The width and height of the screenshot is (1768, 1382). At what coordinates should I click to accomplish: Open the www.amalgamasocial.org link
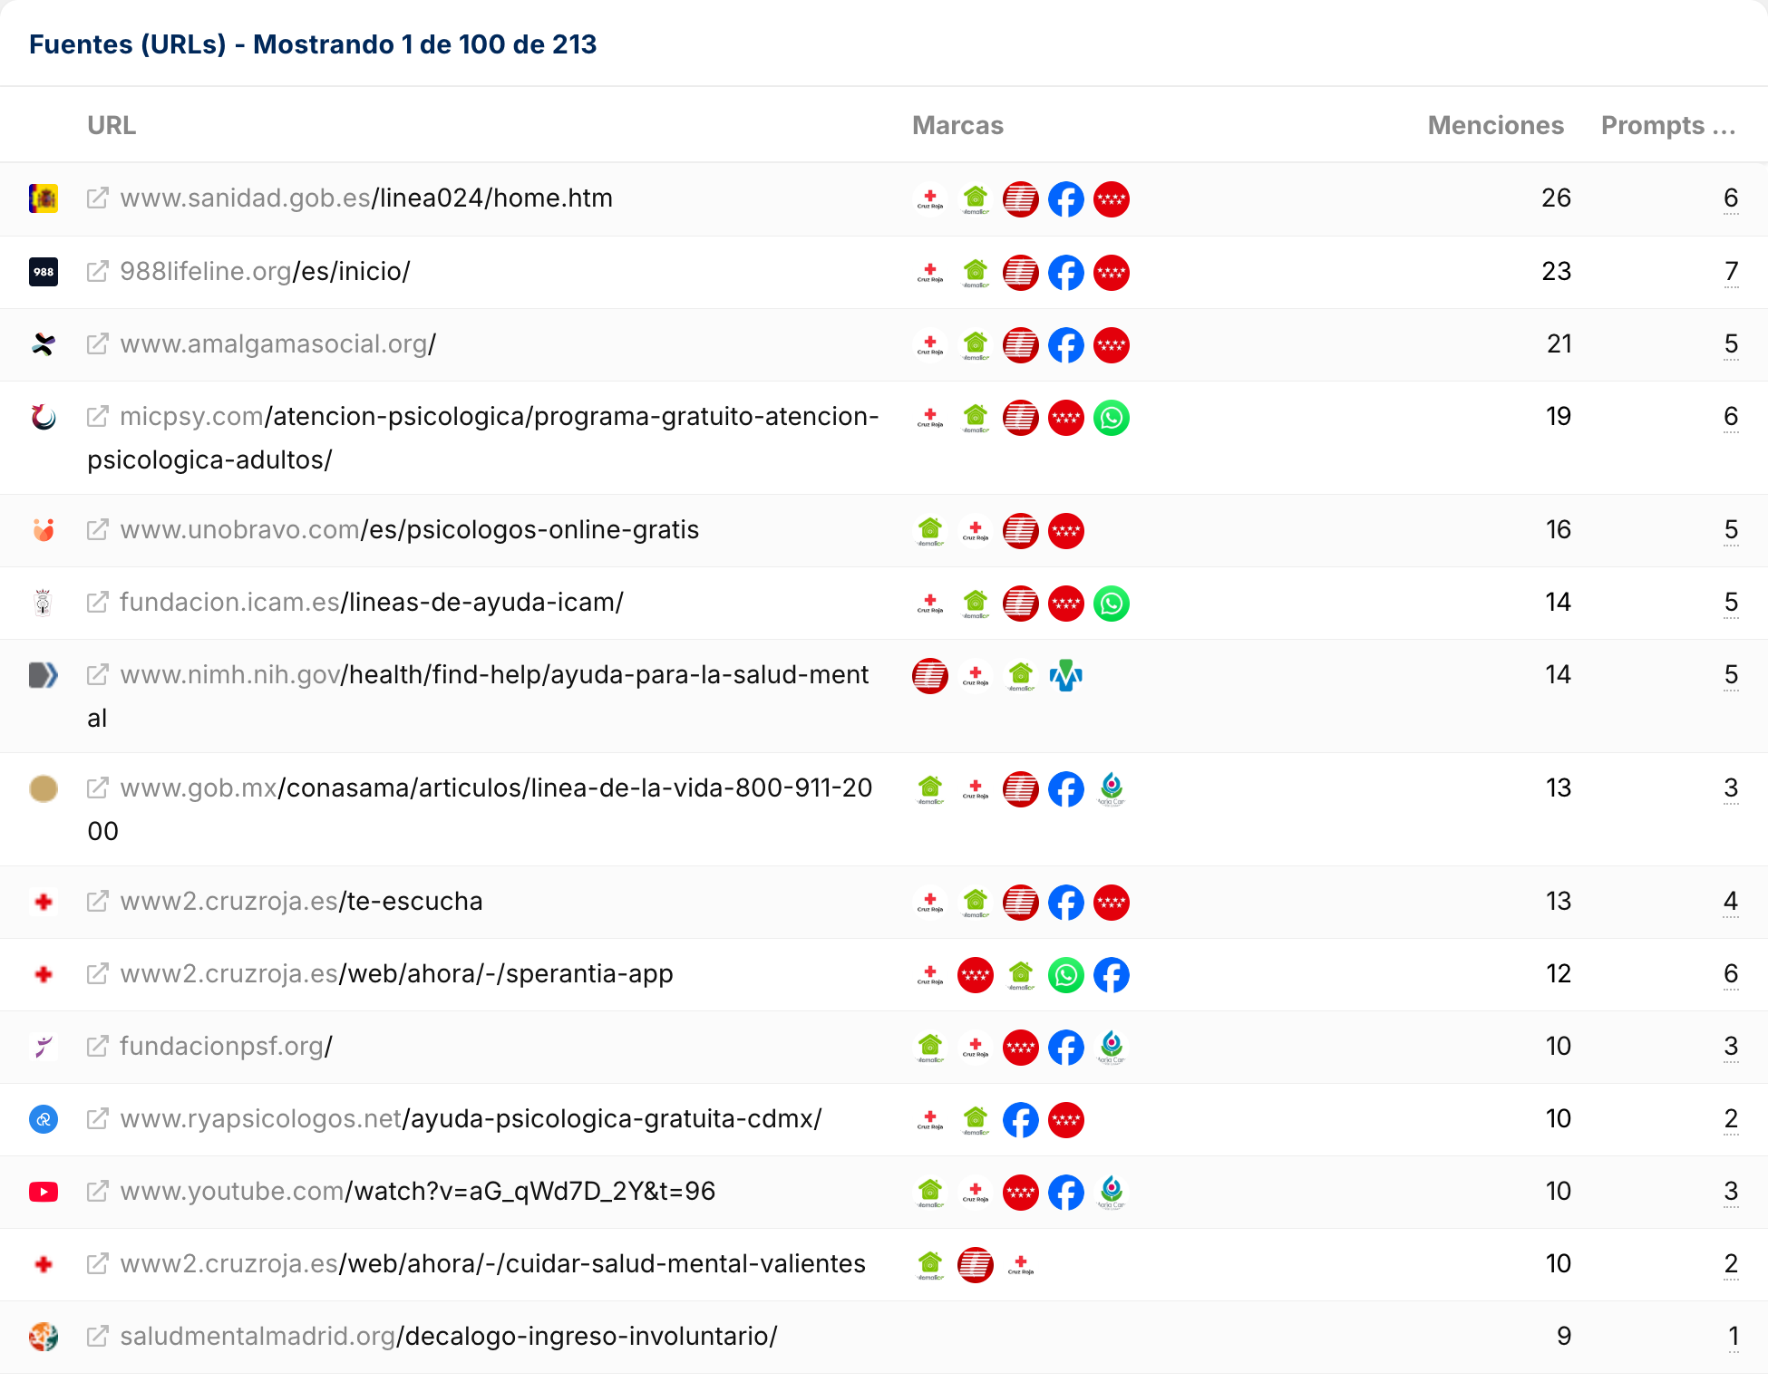277,344
